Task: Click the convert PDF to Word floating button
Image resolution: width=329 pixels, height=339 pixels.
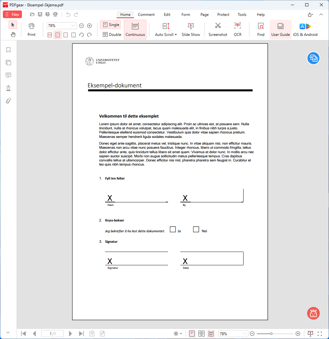Action: tap(313, 58)
